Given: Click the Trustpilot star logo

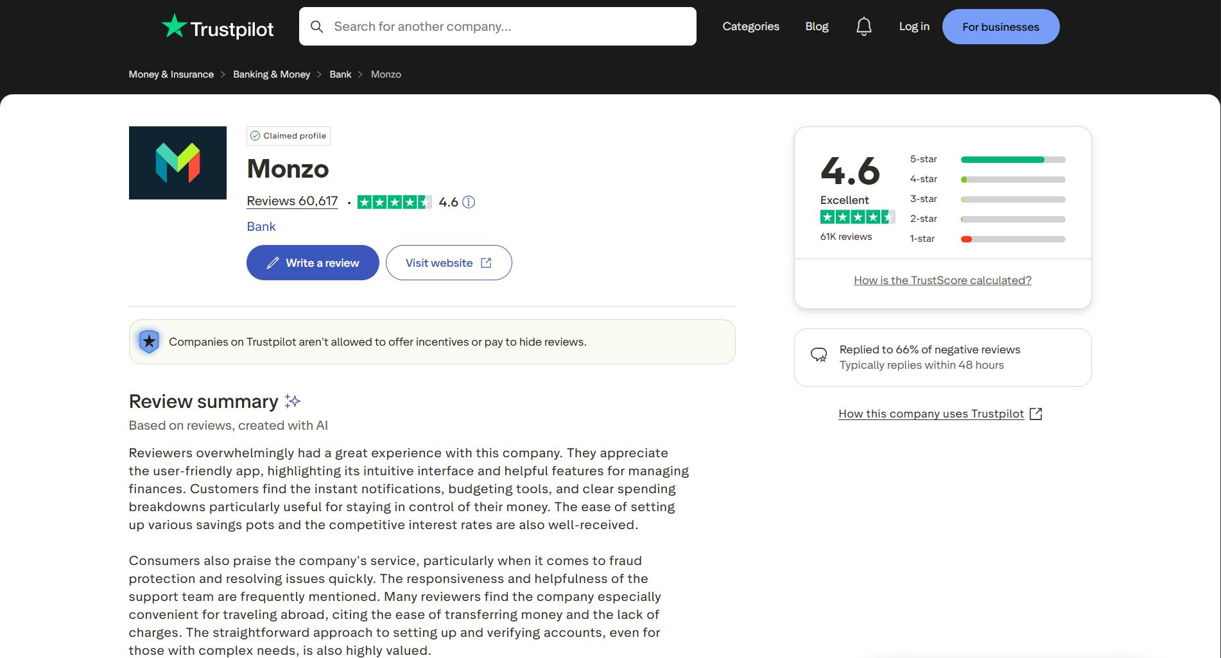Looking at the screenshot, I should (x=174, y=26).
